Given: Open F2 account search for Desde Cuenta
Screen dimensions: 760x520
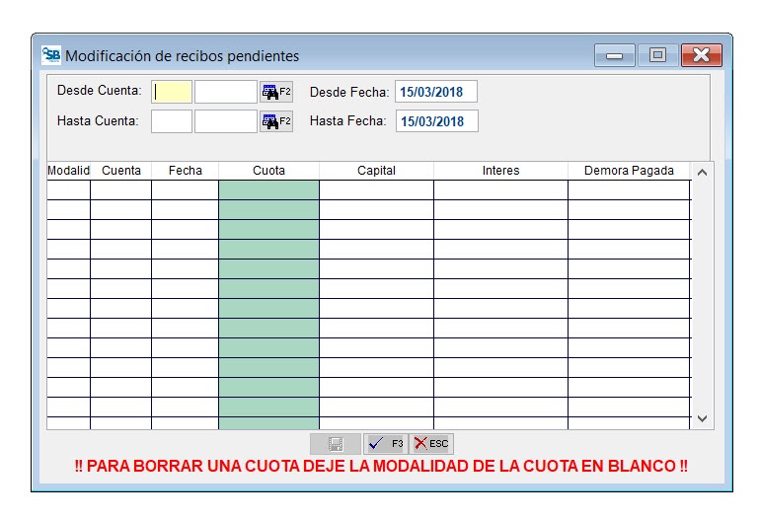Looking at the screenshot, I should (x=276, y=92).
